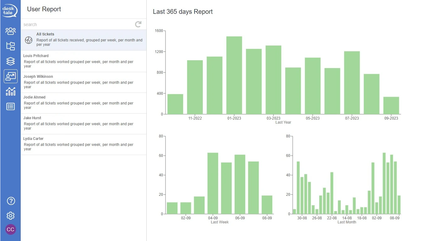Click the 11-2022 bar in yearly chart
429x241 pixels.
tap(195, 87)
